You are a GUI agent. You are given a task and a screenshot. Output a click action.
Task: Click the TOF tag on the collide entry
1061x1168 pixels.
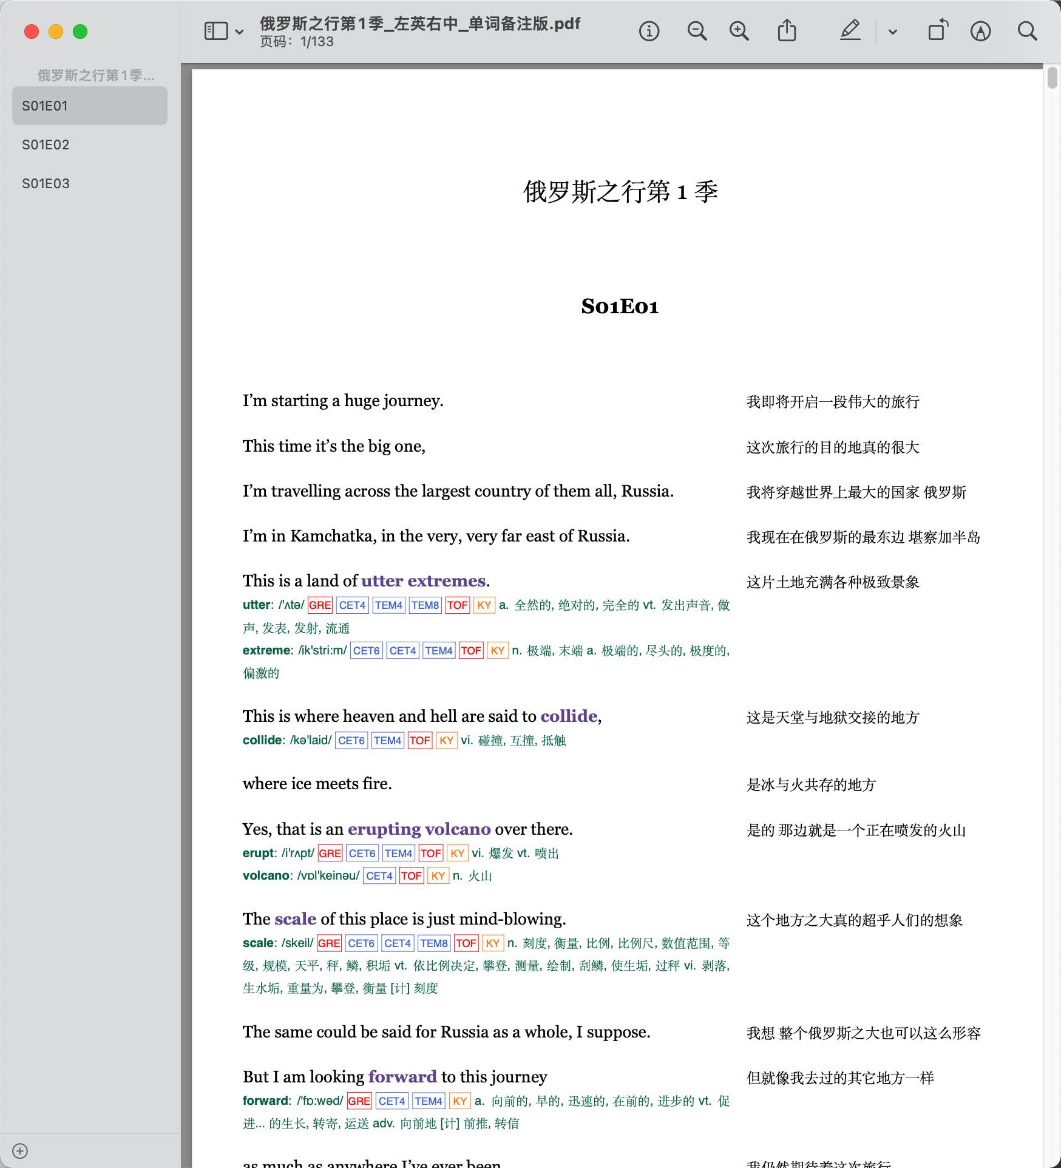(x=420, y=741)
